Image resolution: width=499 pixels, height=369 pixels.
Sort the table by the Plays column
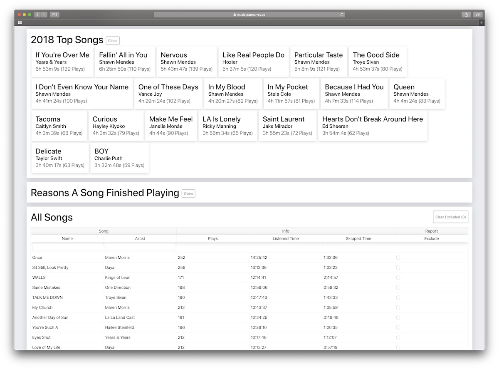click(x=213, y=239)
